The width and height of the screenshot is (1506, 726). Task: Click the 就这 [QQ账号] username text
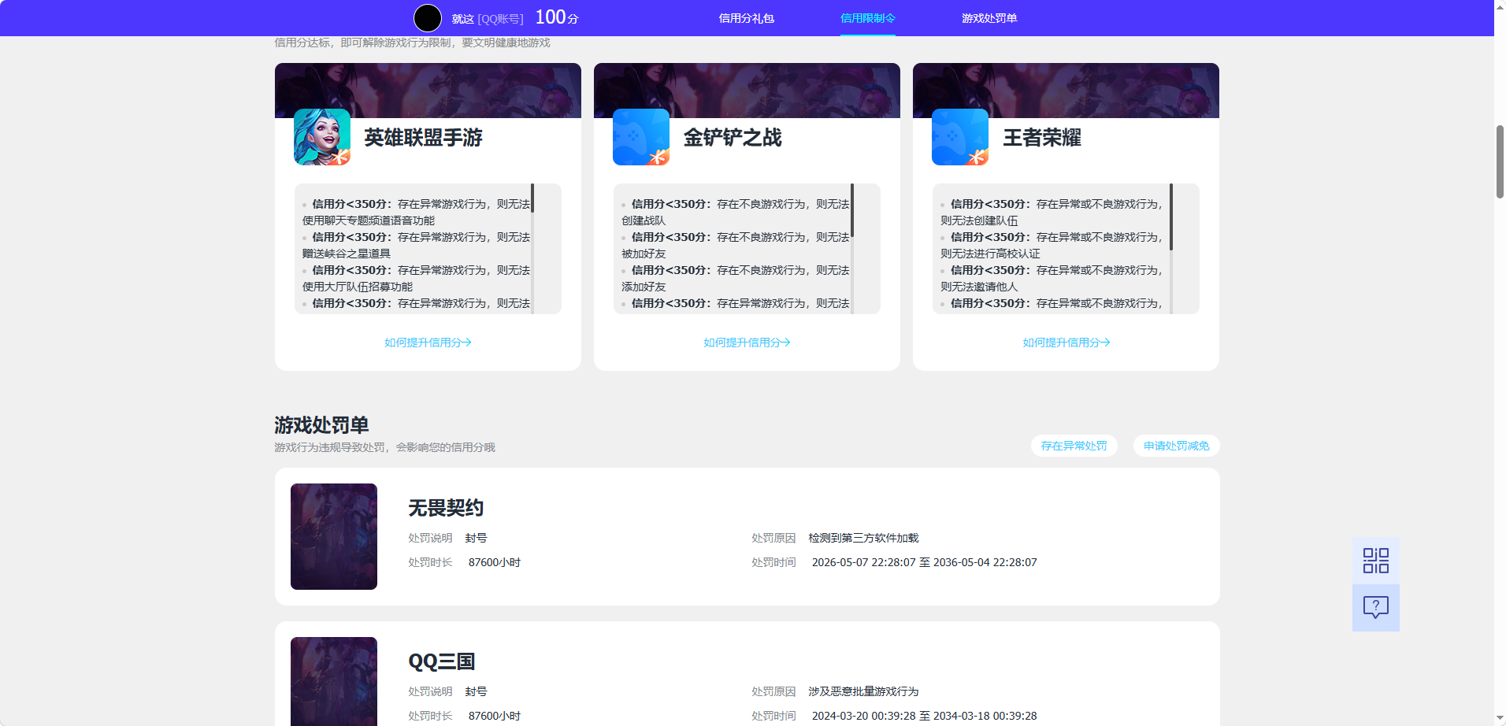pyautogui.click(x=488, y=19)
